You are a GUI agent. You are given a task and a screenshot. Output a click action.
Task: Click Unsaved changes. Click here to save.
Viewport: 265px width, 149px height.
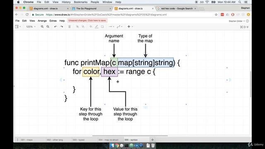coord(87,20)
